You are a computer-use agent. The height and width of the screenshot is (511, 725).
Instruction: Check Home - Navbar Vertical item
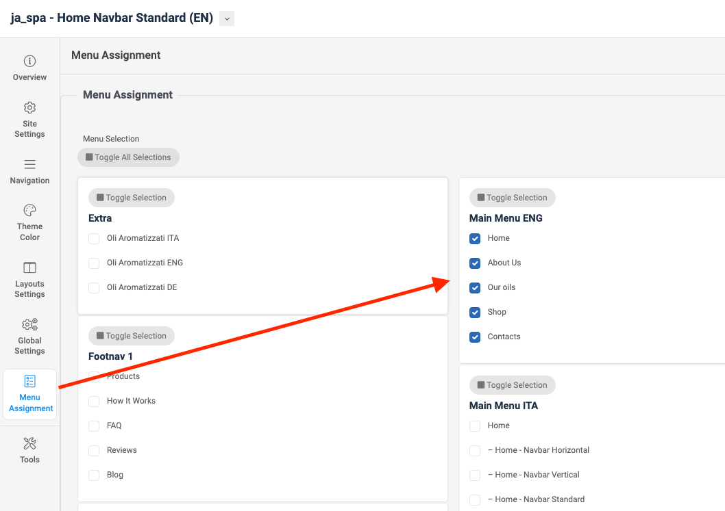[475, 475]
